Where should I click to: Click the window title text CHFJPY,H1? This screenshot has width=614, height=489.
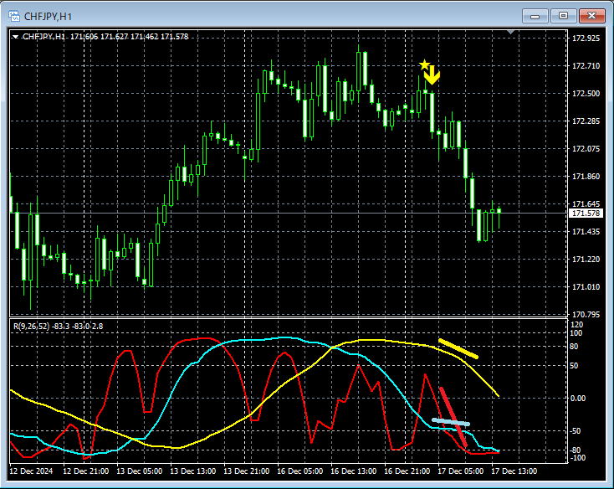tap(49, 17)
